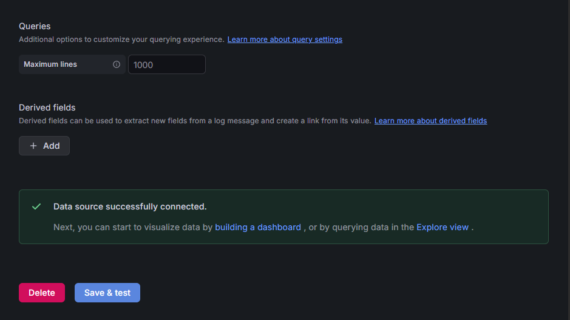Add a new derived field
The width and height of the screenshot is (570, 320).
pos(44,146)
